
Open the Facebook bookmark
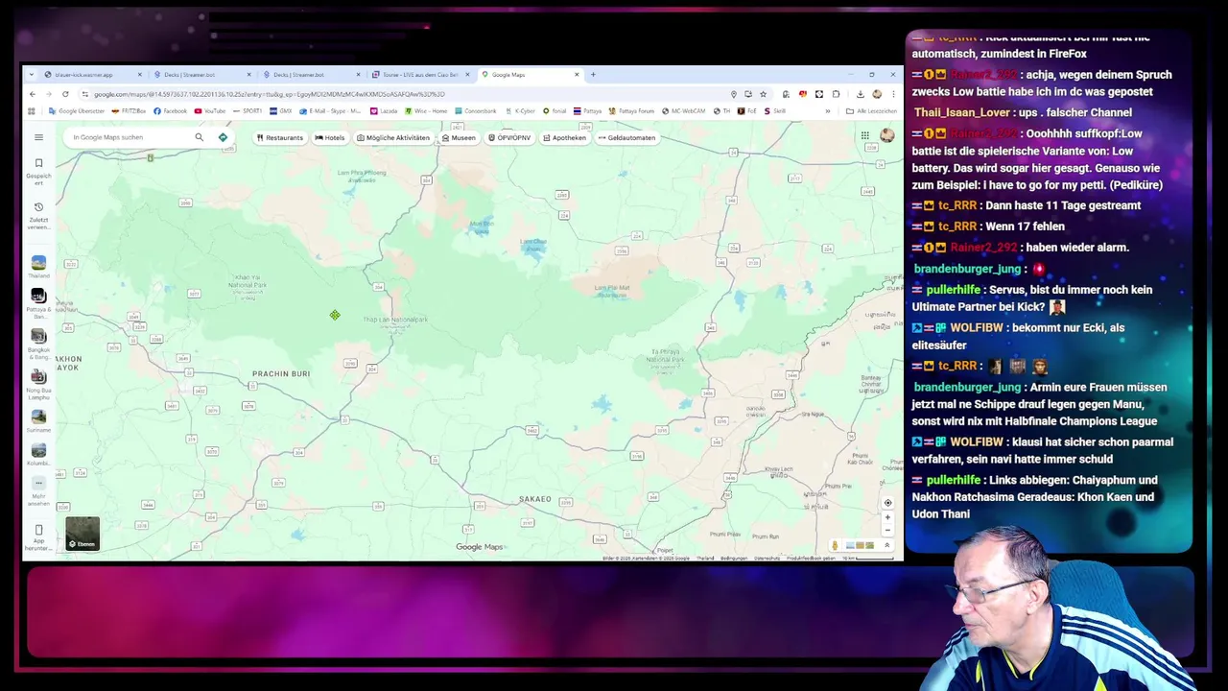coord(170,111)
